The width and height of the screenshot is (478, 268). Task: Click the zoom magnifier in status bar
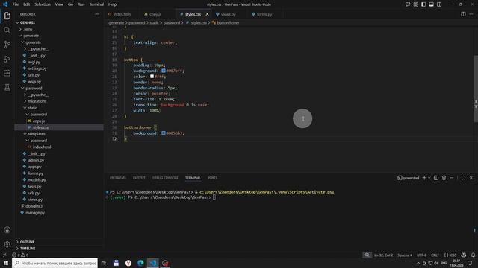[x=367, y=255]
